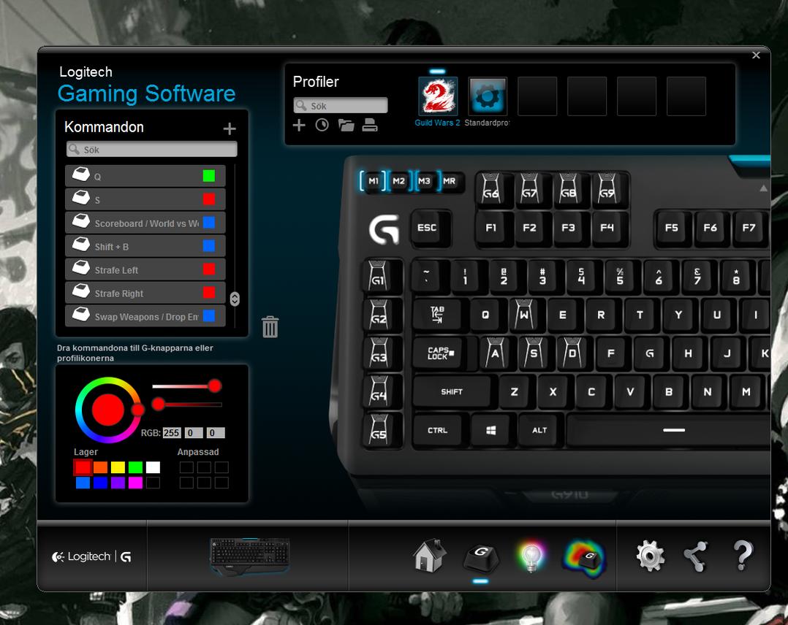This screenshot has width=788, height=625.
Task: Click the first empty Anpassad custom swatch
Action: 186,467
